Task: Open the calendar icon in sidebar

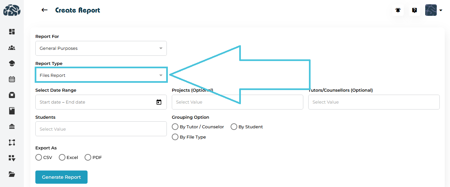Action: coord(12,79)
